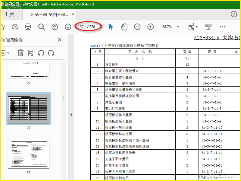This screenshot has width=241, height=181.
Task: Click the 合计 total value 61
Action: [187, 58]
